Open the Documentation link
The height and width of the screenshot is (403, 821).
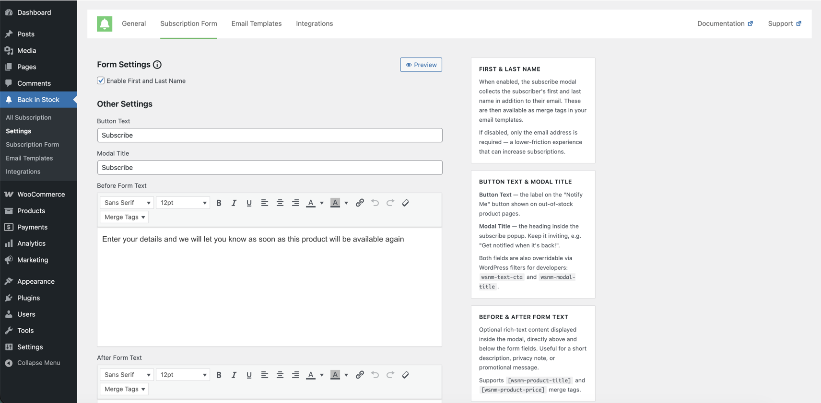(725, 23)
